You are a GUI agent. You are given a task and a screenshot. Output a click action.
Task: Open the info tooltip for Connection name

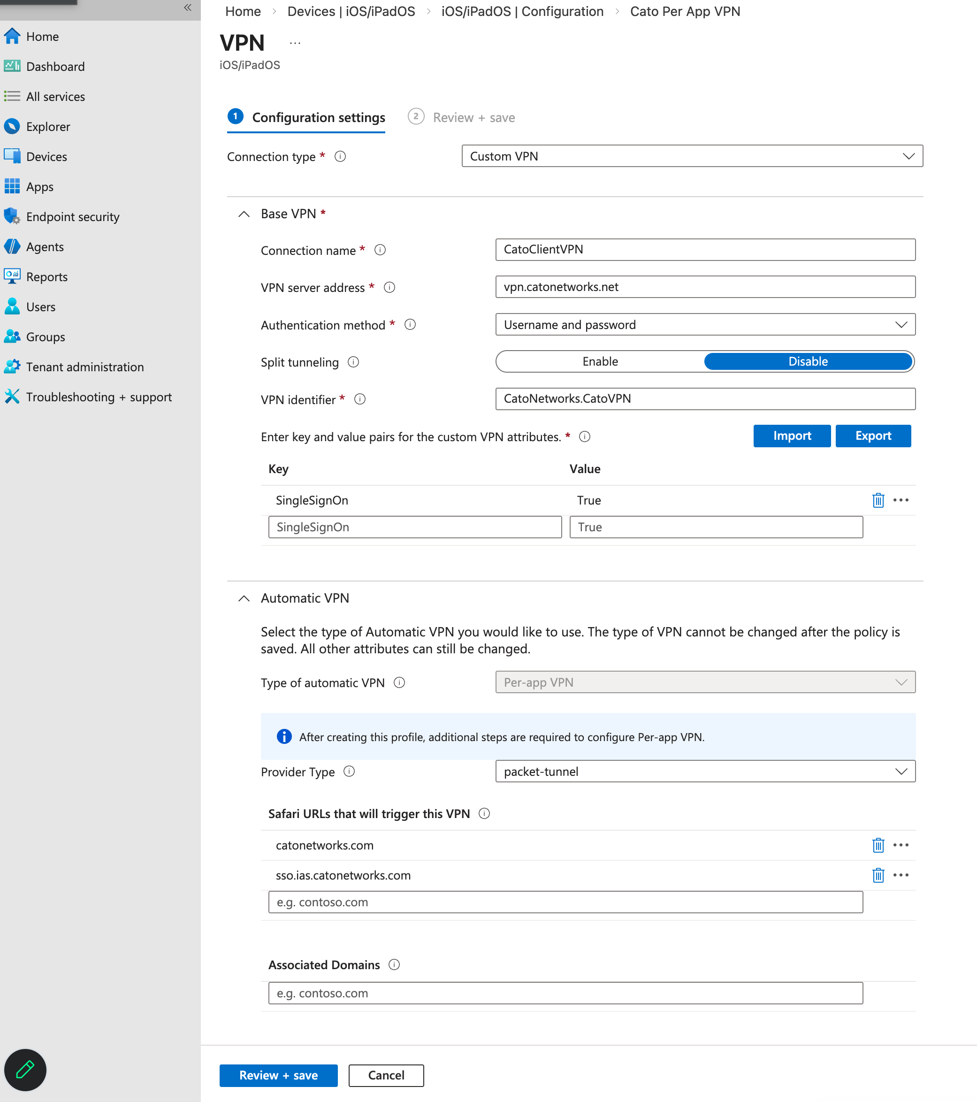(x=380, y=250)
